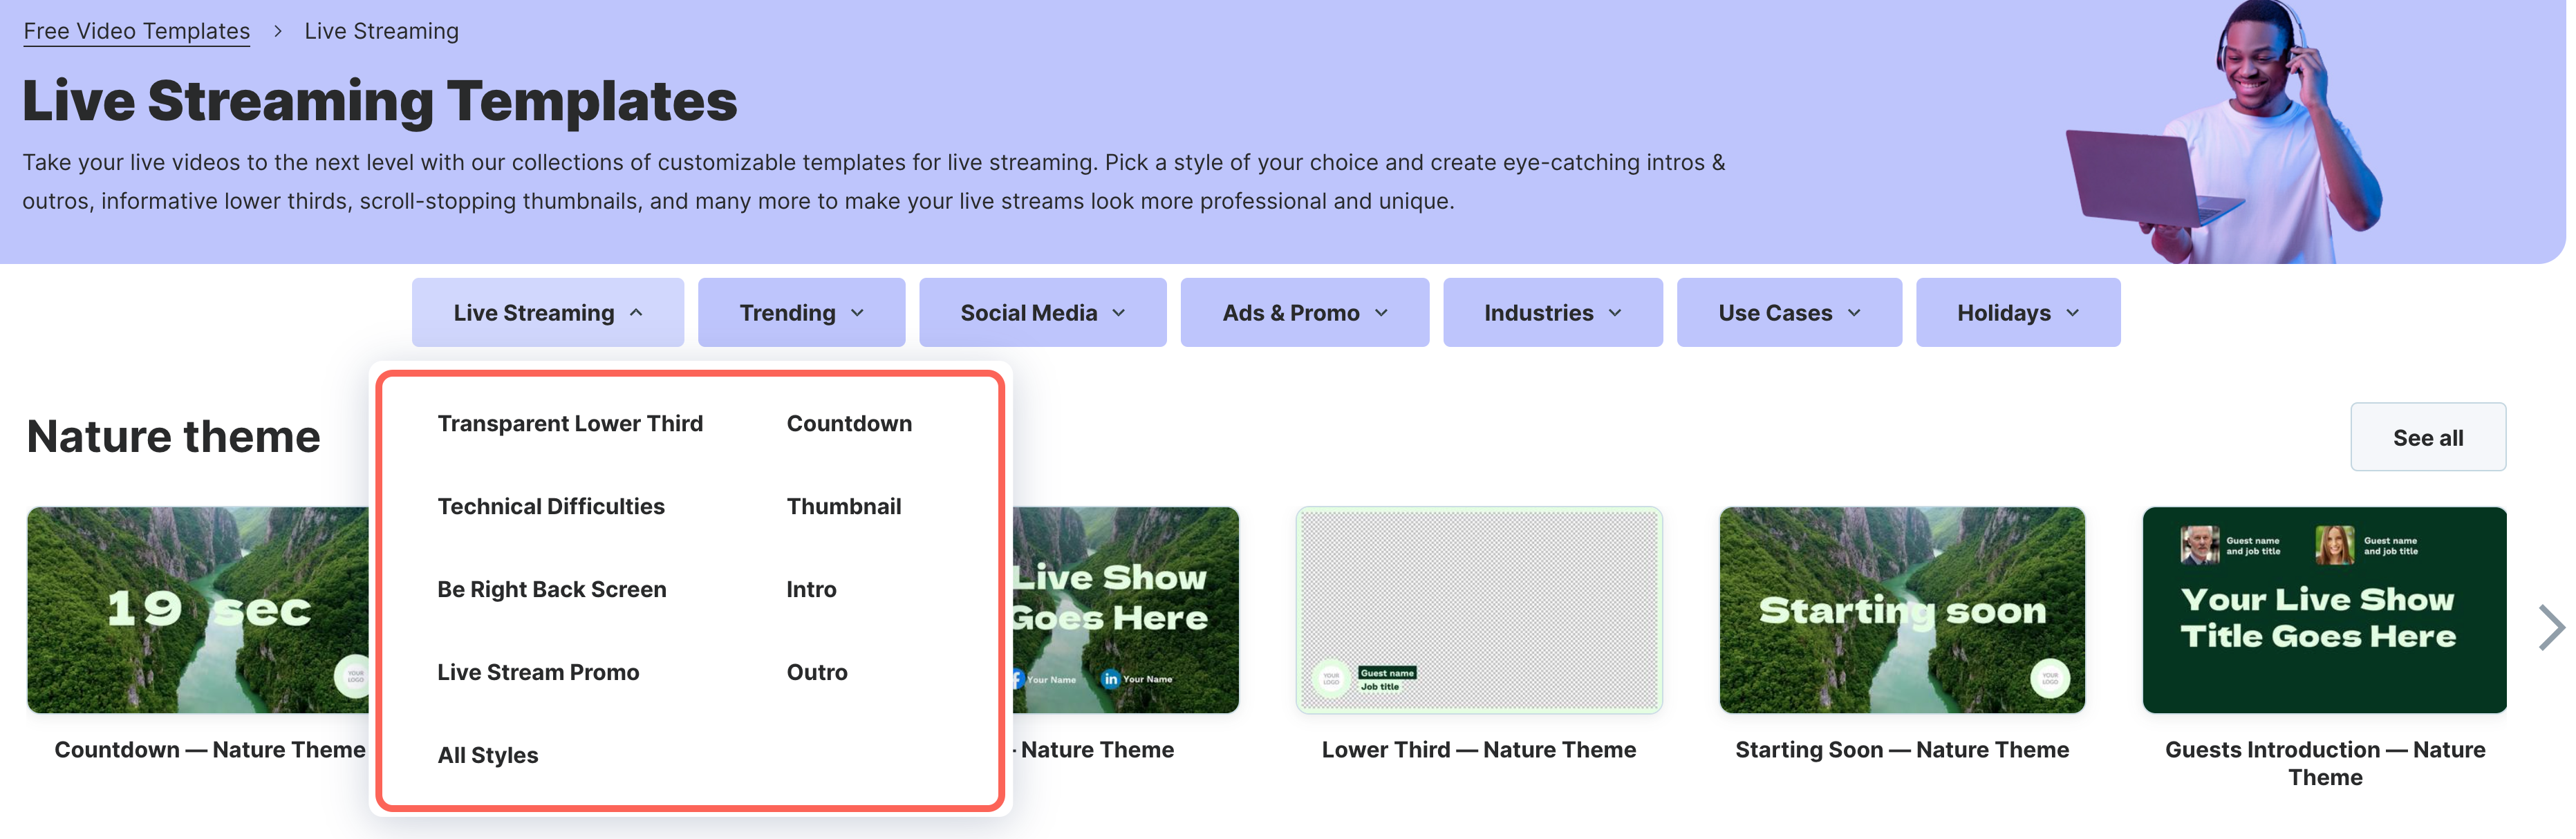
Task: Open the Ads & Promo dropdown
Action: [x=1304, y=313]
